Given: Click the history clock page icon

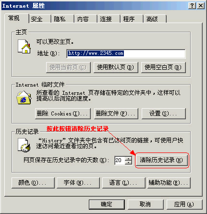Looking at the screenshot, I should pos(24,145).
